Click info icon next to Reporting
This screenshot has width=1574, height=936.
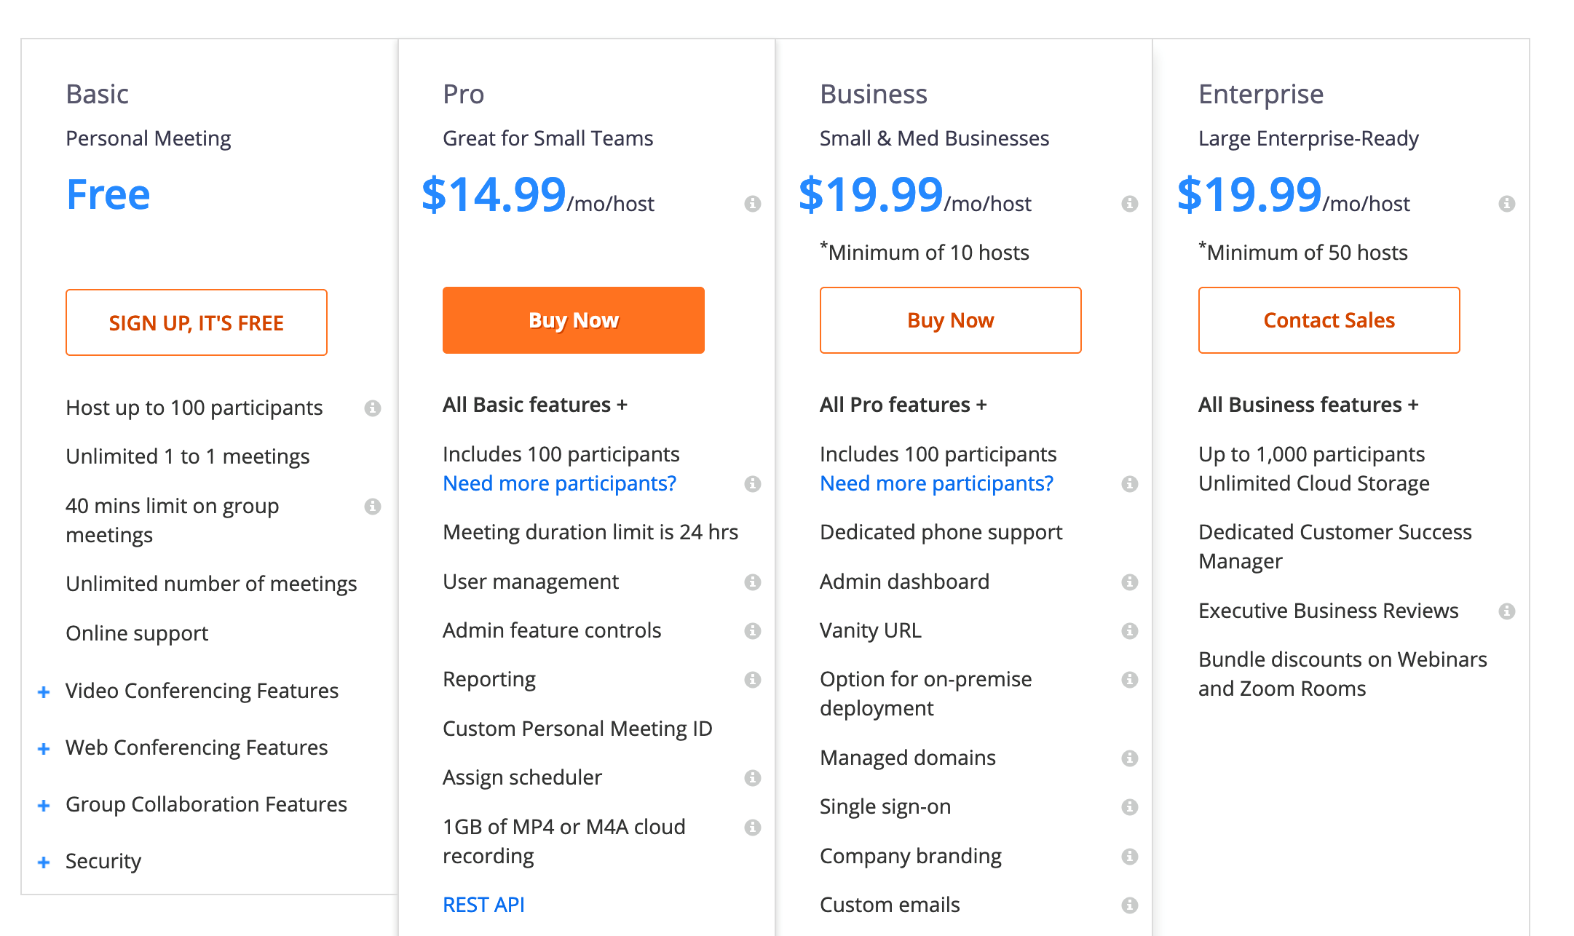tap(753, 680)
